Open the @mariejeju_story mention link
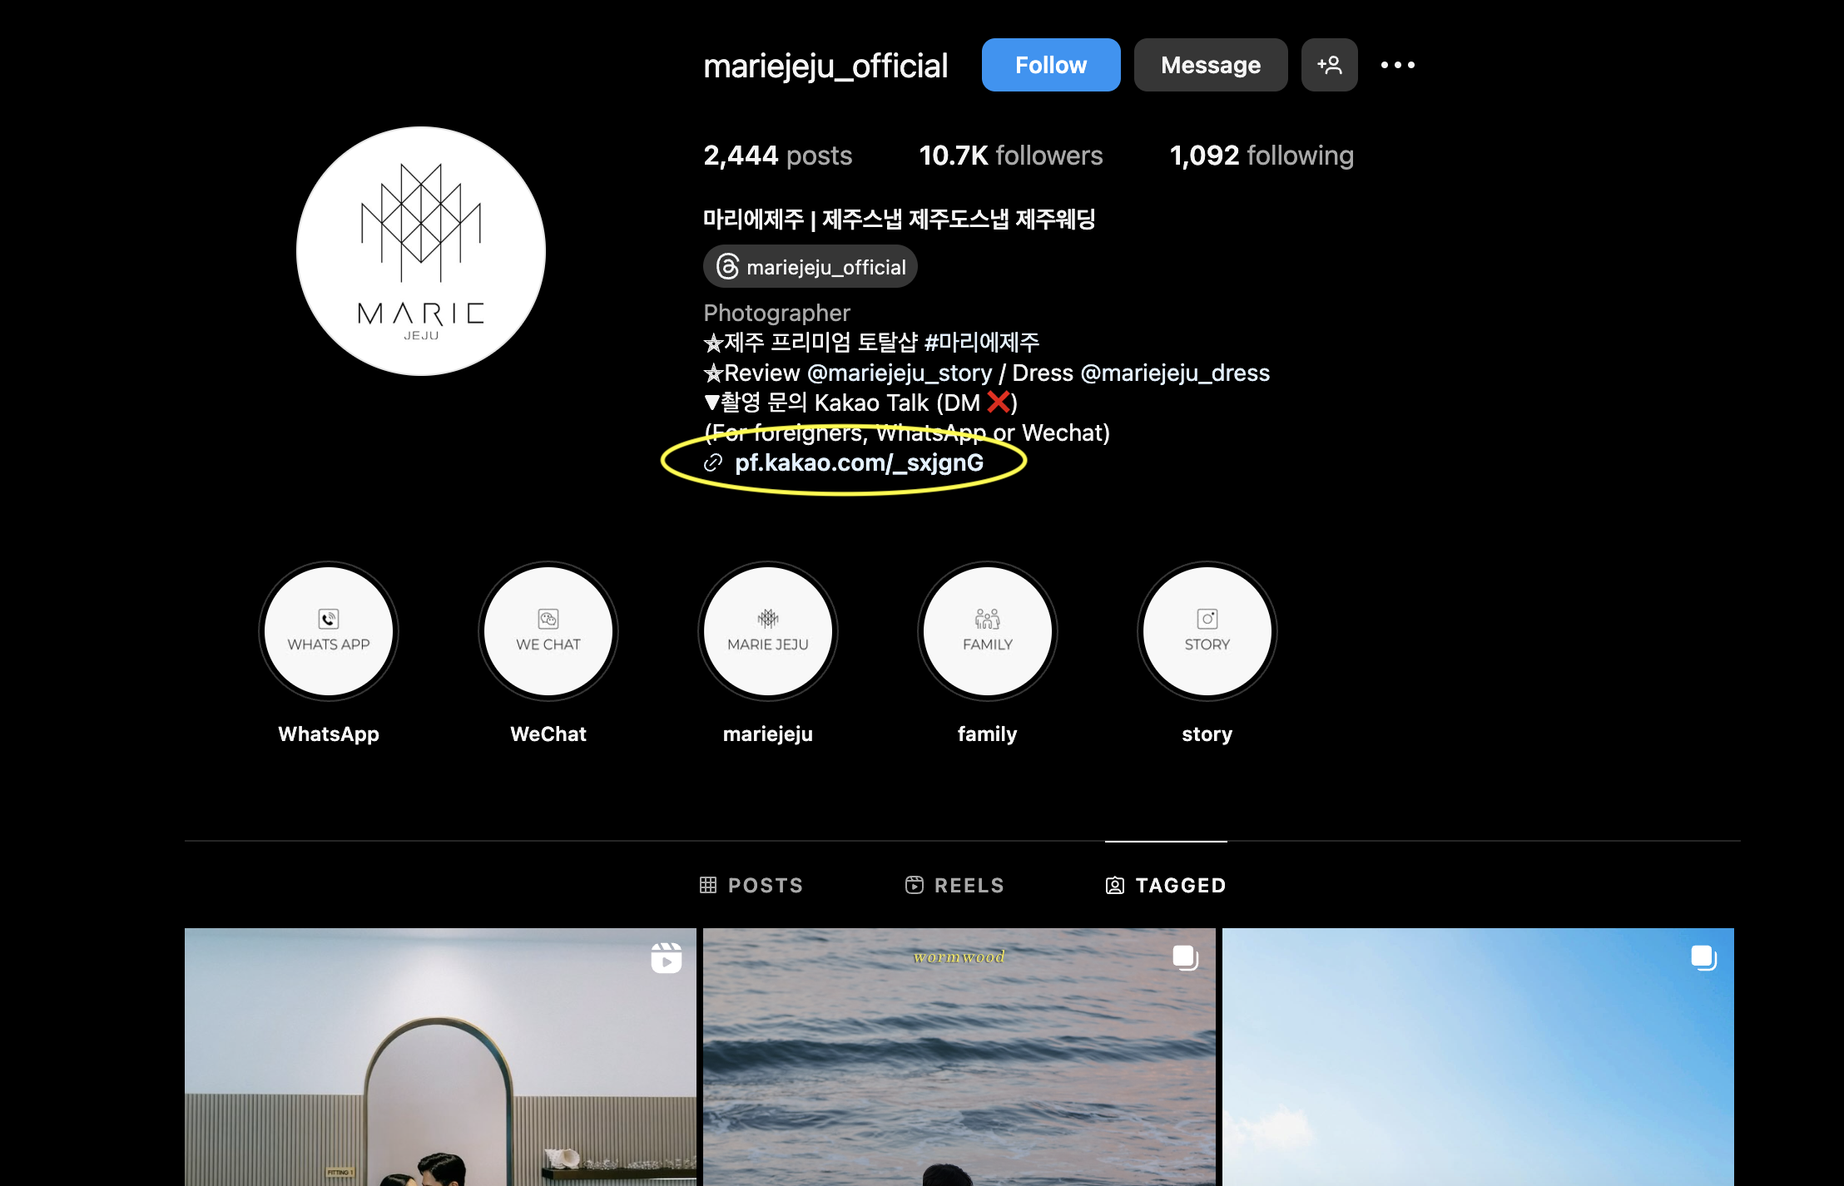 (x=900, y=373)
